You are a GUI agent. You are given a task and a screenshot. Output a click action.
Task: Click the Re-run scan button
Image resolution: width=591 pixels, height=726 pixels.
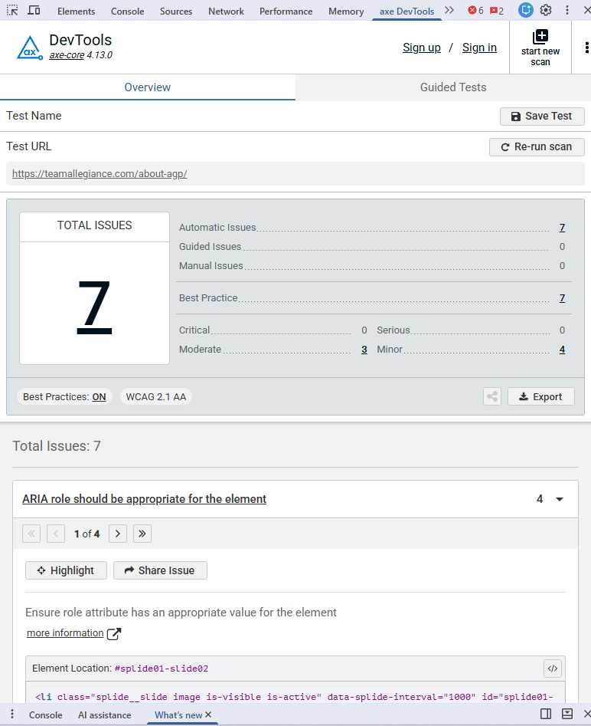[537, 146]
